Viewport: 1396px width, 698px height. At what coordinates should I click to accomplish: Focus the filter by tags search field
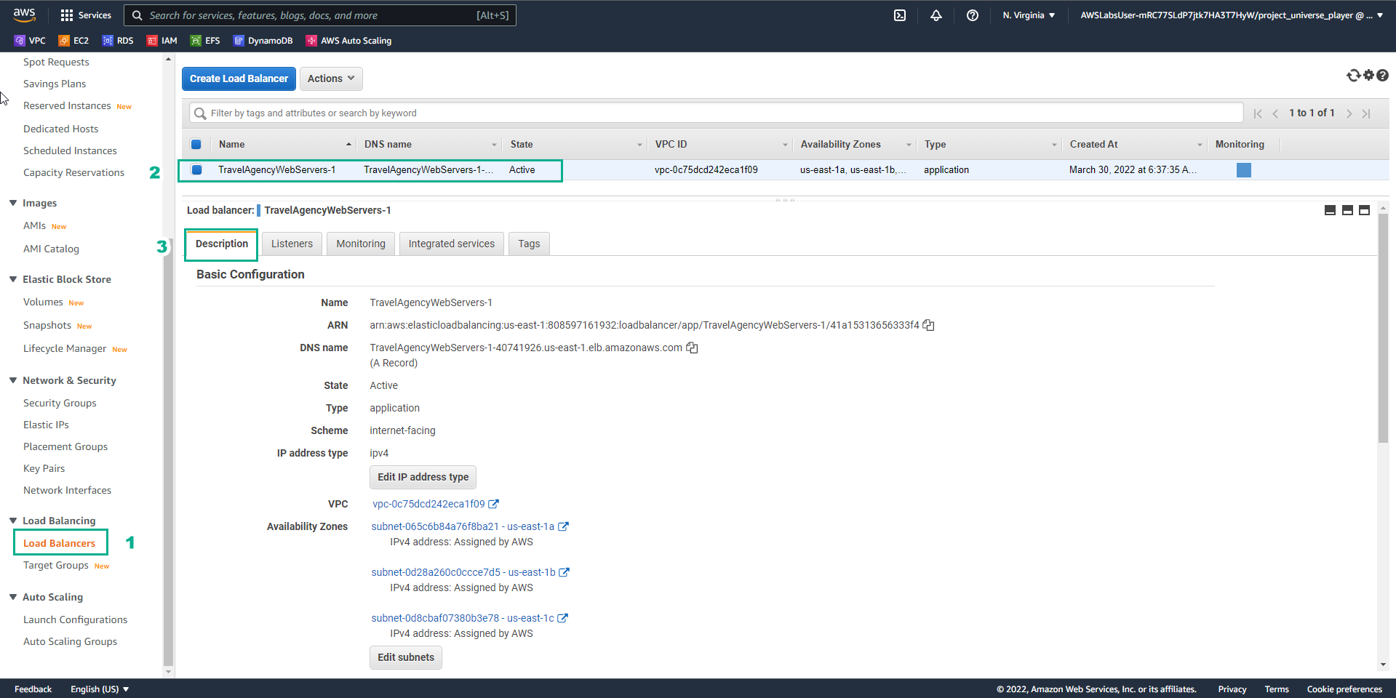717,113
